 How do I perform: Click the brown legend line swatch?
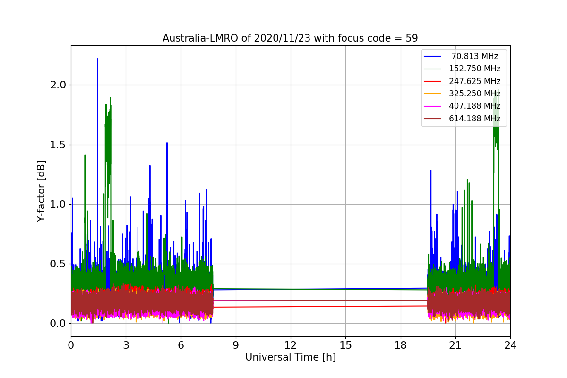pos(433,119)
